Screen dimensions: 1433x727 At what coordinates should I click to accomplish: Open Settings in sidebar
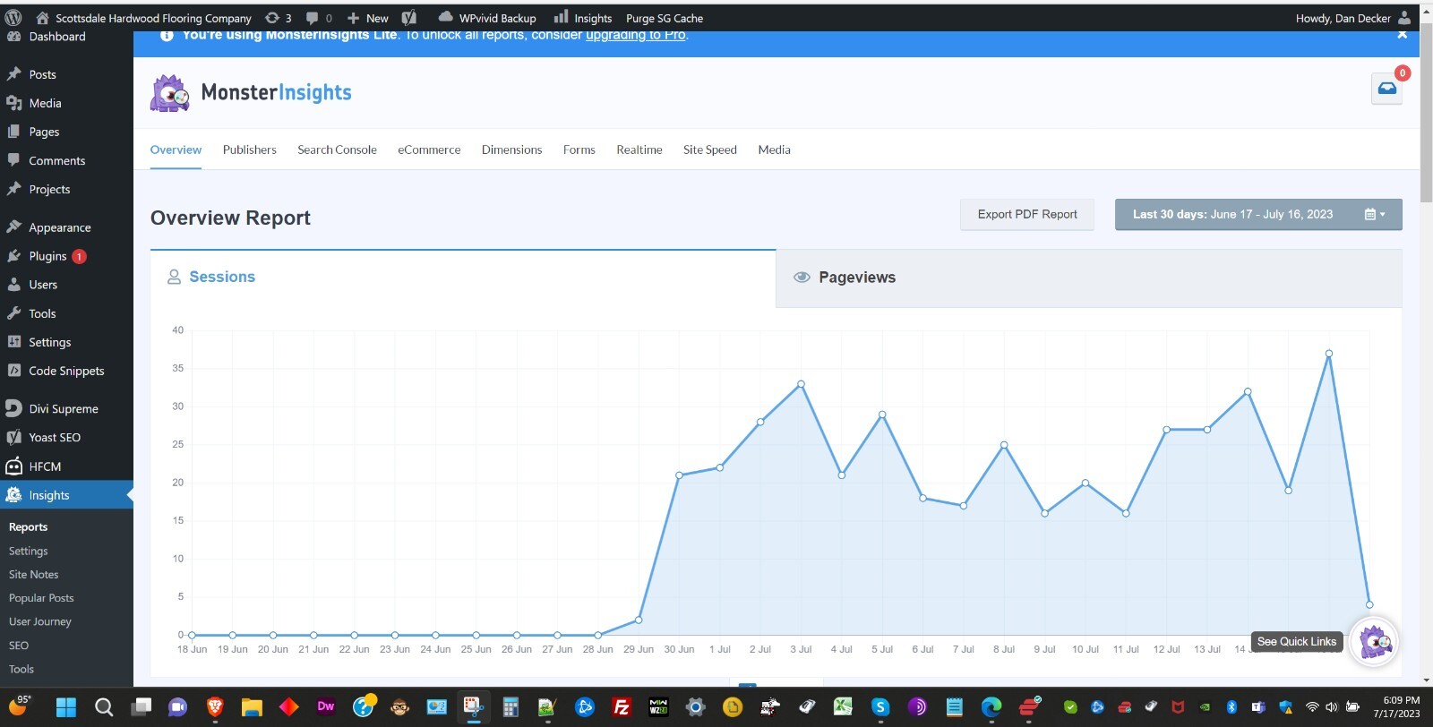[x=66, y=342]
